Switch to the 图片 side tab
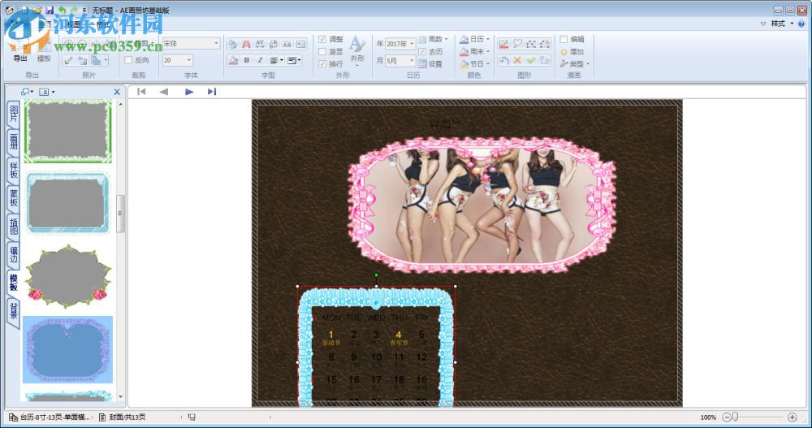Viewport: 812px width, 428px height. pyautogui.click(x=14, y=114)
